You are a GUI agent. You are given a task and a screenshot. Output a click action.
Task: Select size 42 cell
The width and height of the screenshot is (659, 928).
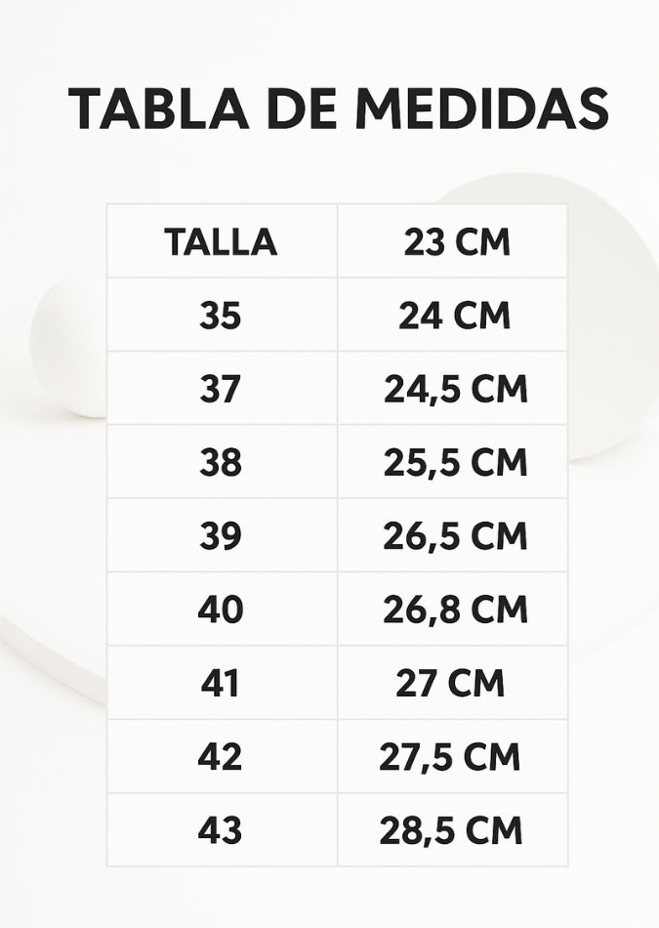[x=221, y=757]
